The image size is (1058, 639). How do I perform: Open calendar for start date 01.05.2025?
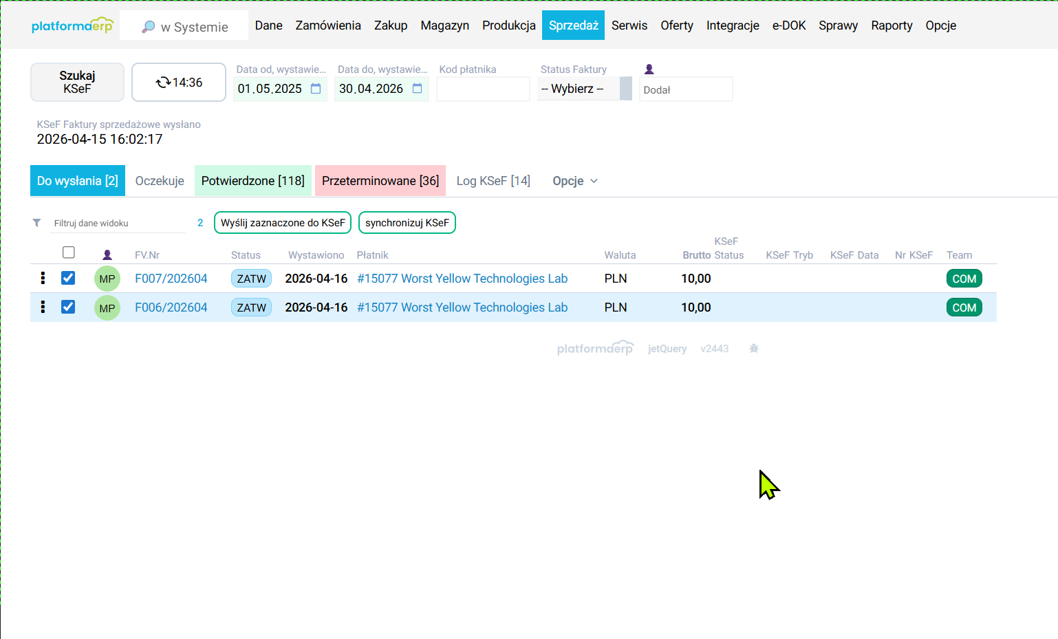click(316, 89)
